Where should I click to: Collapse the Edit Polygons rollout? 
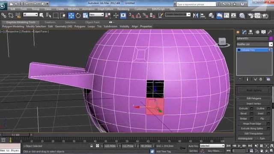(x=253, y=98)
